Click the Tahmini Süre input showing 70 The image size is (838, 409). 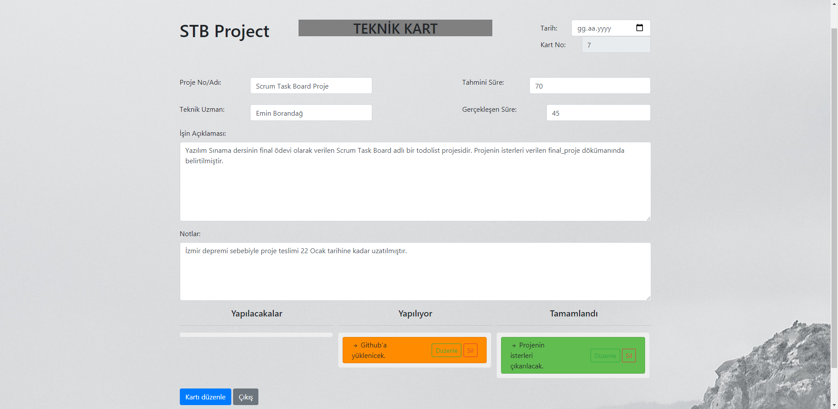(x=589, y=86)
